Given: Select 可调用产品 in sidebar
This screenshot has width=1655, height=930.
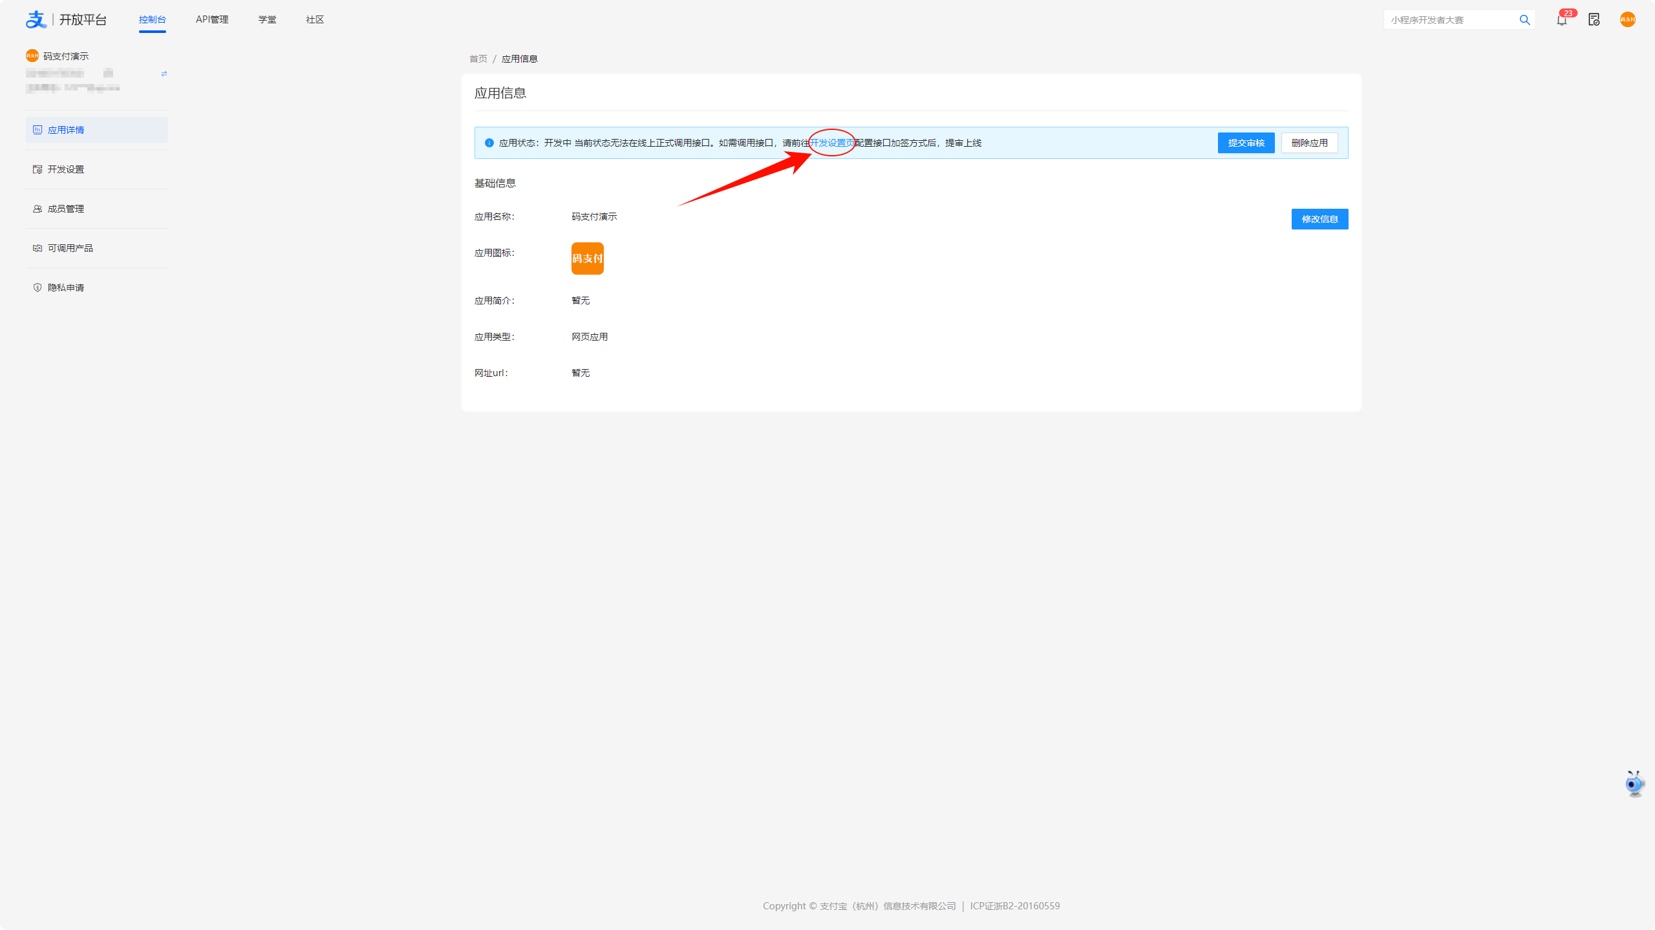Looking at the screenshot, I should click(70, 248).
